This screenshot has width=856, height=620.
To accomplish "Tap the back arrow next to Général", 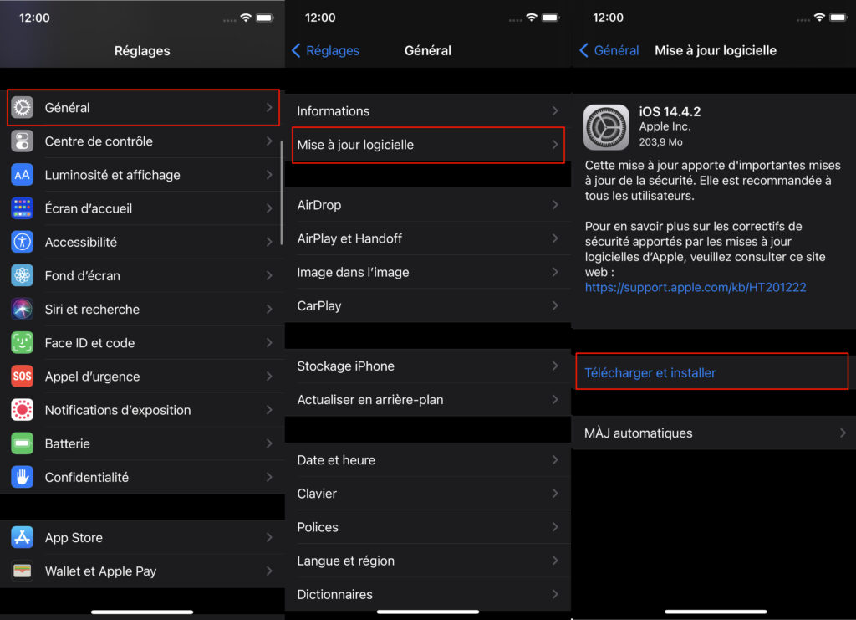I will coord(583,50).
